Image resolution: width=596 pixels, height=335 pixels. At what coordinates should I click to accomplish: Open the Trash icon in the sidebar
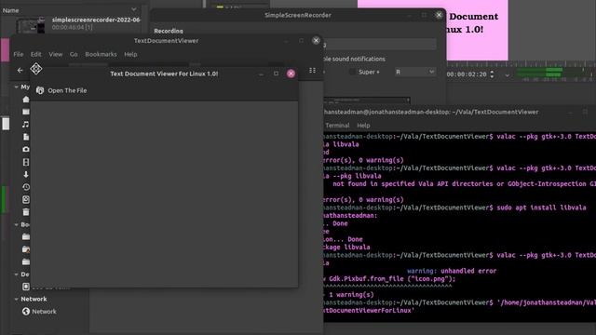click(x=25, y=212)
